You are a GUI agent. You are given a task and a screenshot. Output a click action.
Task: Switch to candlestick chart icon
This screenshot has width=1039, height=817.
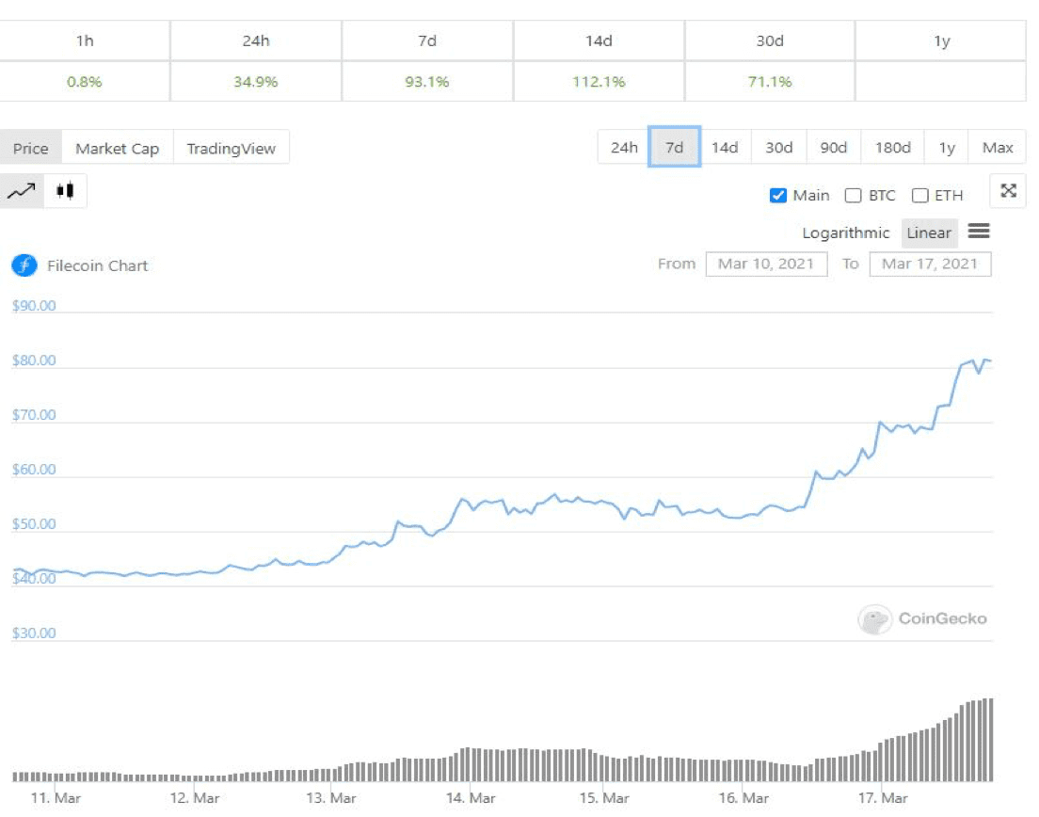[x=65, y=191]
